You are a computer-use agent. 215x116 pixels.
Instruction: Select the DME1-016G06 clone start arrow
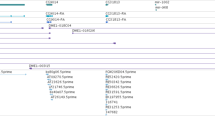(x=73, y=33)
